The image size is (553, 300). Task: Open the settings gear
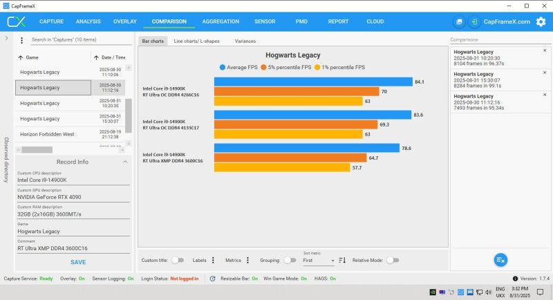coord(541,22)
